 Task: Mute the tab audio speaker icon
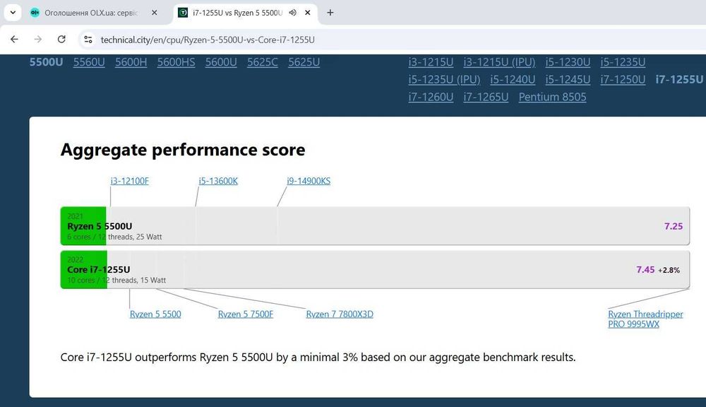(293, 13)
